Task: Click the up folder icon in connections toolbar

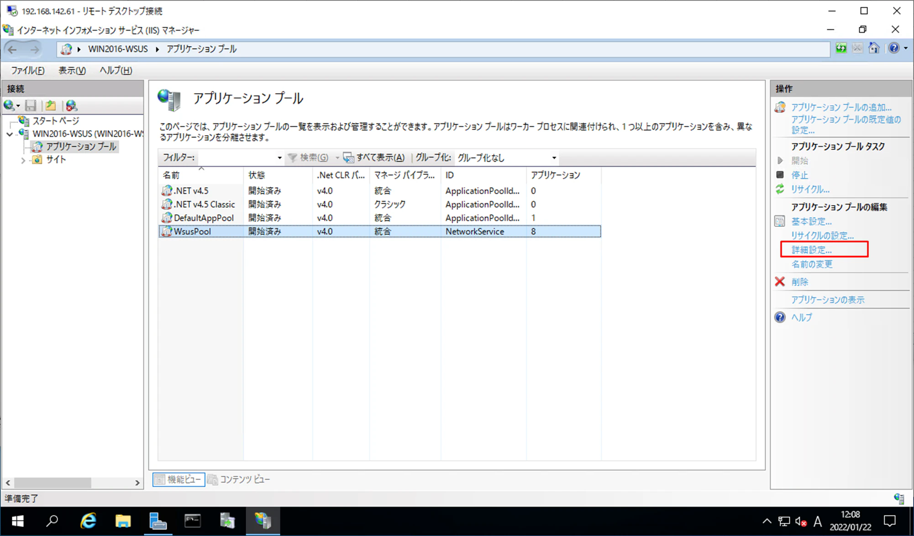Action: 51,106
